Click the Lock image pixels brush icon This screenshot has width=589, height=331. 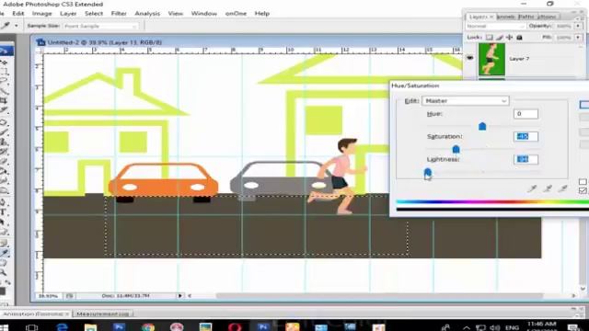point(499,37)
